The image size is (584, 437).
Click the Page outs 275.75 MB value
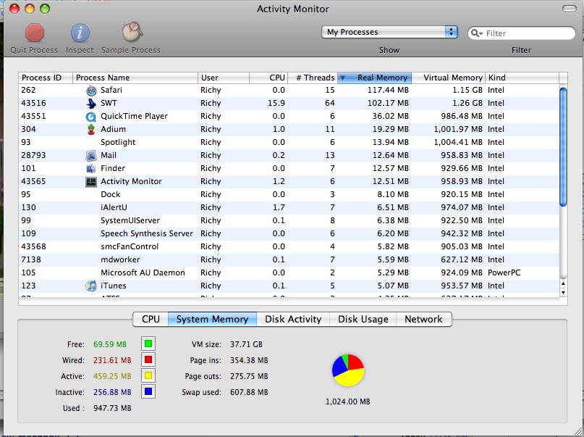pos(249,376)
